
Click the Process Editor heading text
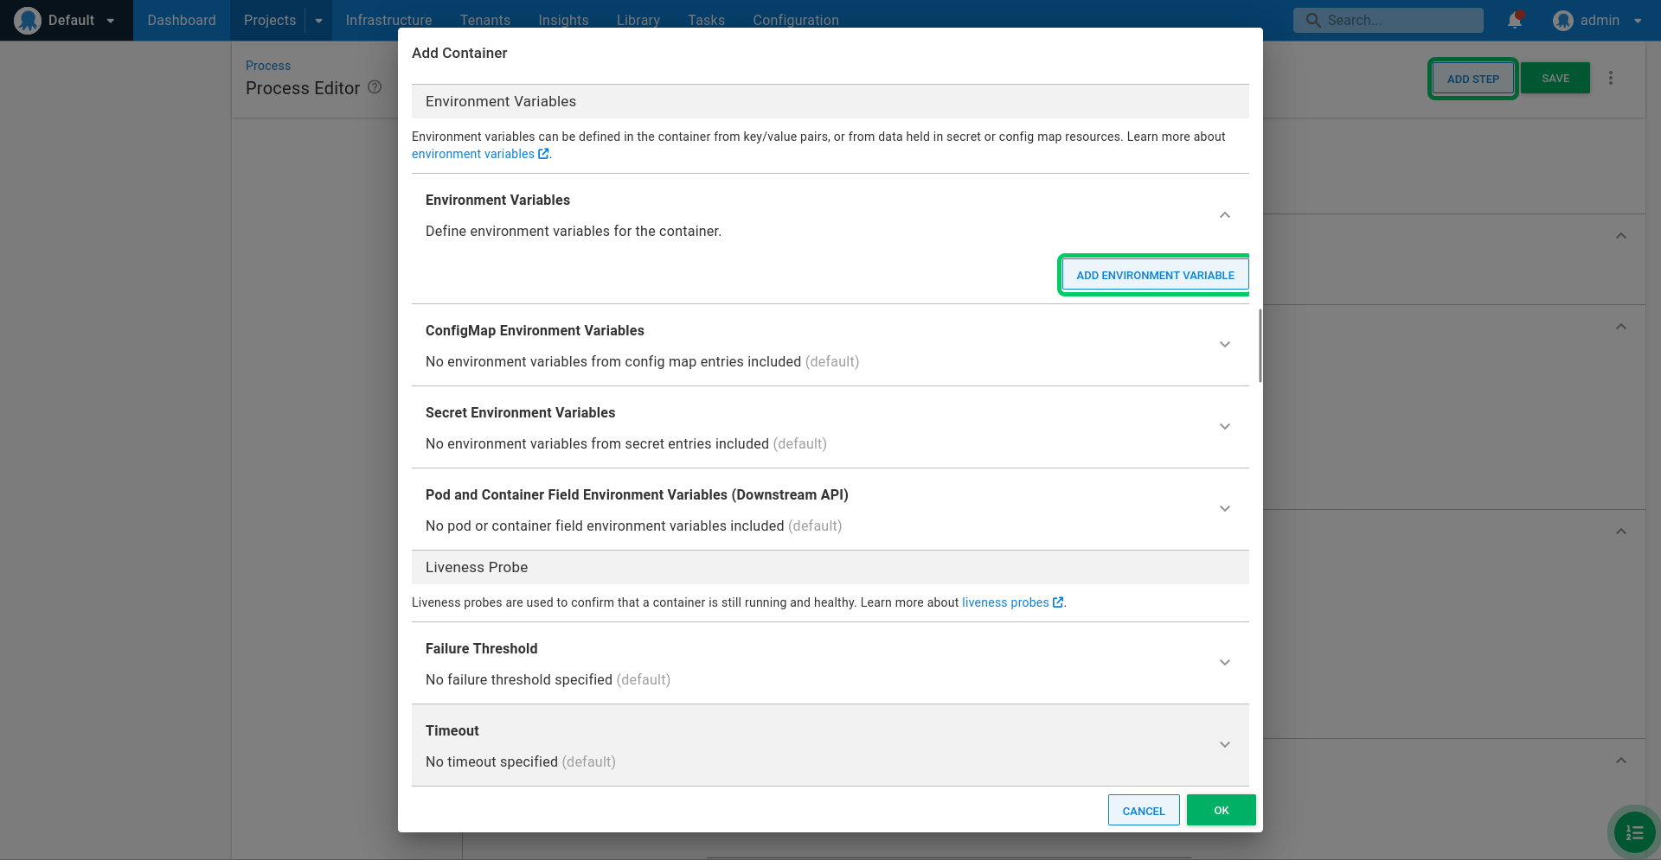(303, 88)
